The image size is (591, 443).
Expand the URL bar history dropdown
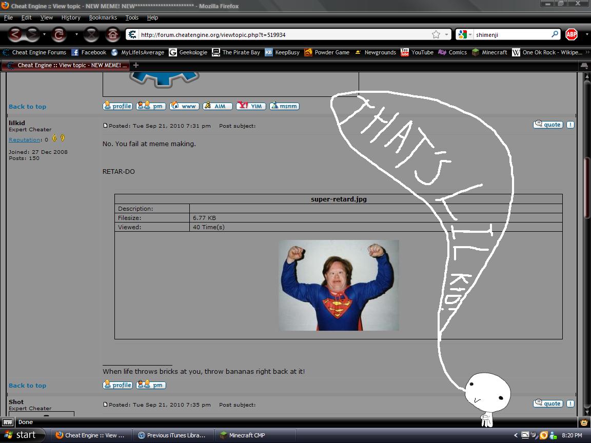point(446,34)
